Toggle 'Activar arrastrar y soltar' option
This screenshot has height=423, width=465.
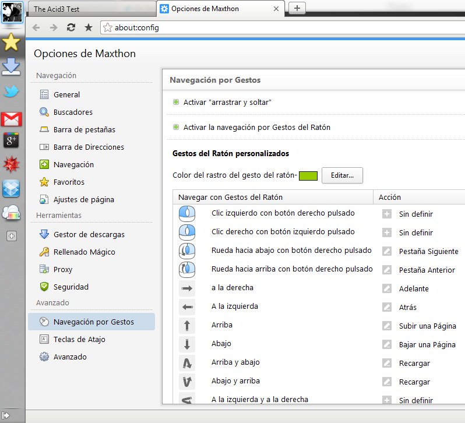click(176, 102)
